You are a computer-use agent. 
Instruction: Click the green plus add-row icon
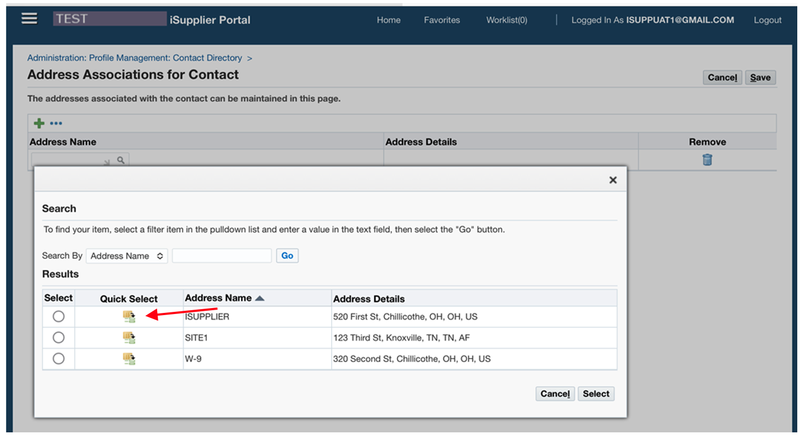tap(39, 123)
